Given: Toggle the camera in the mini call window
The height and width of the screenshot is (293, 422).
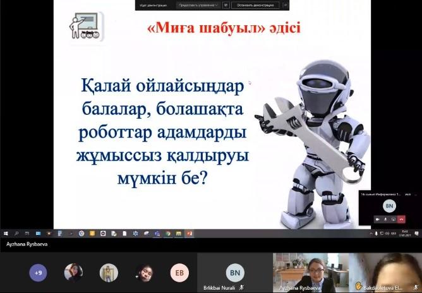Looking at the screenshot, I should 378,218.
